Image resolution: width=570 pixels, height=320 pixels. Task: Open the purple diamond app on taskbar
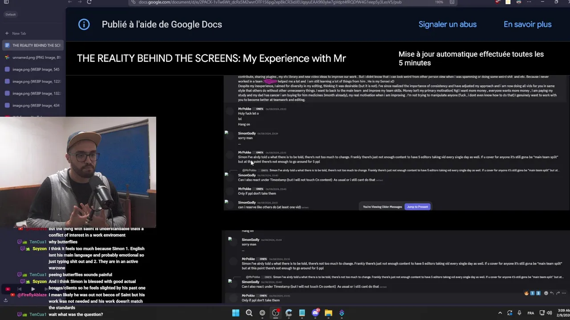pyautogui.click(x=342, y=313)
